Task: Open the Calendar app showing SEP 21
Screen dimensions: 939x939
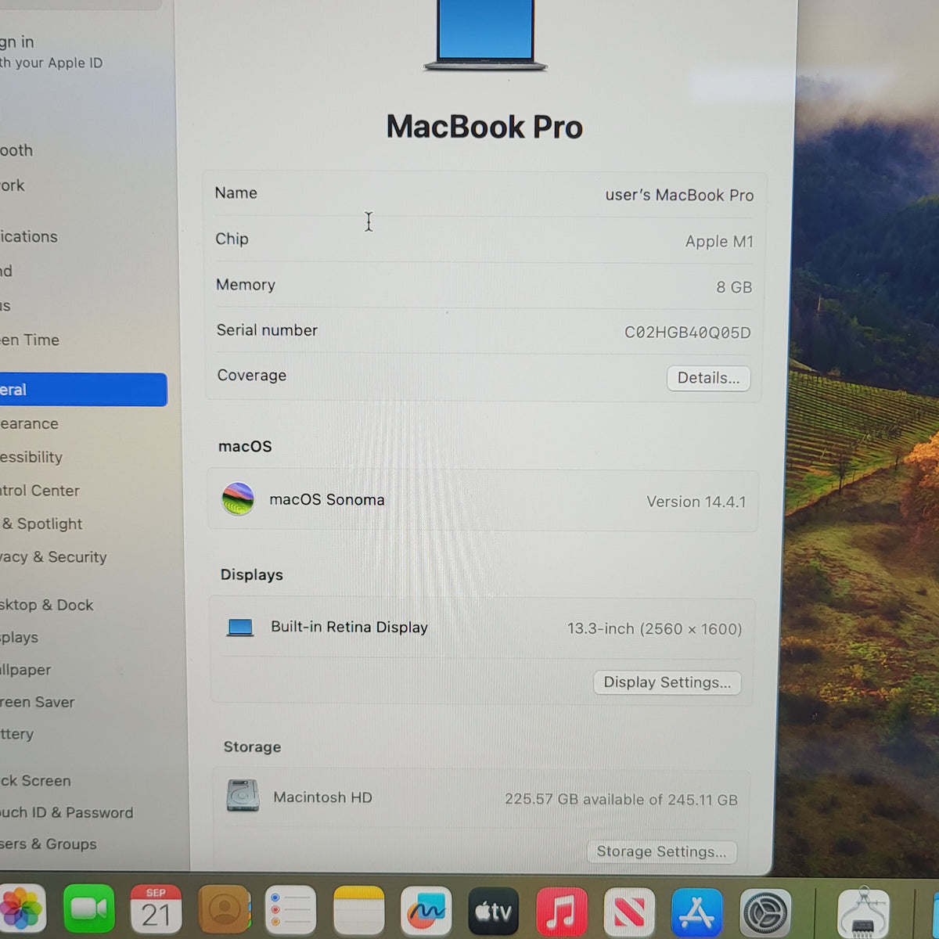Action: [x=156, y=909]
